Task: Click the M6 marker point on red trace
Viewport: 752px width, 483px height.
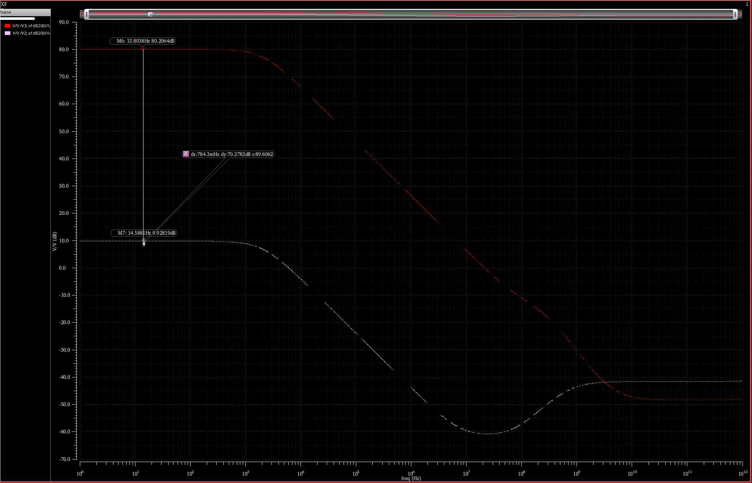Action: (143, 49)
